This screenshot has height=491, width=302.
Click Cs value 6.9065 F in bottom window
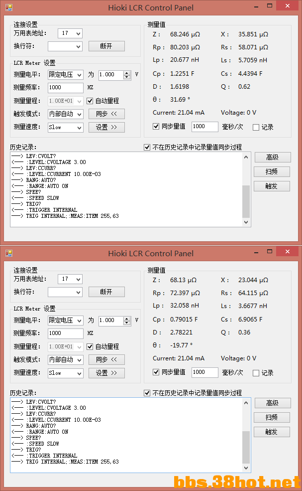tap(250, 320)
